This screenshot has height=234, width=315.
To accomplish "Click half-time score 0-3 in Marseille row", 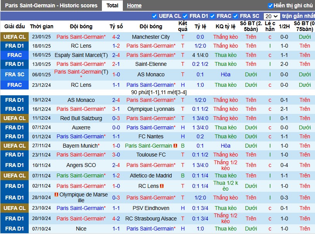I will tap(284, 198).
